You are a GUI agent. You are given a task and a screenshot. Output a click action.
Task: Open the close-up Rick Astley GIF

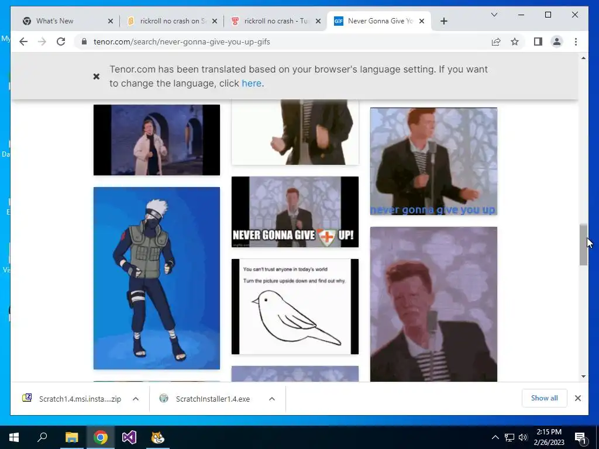(433, 304)
